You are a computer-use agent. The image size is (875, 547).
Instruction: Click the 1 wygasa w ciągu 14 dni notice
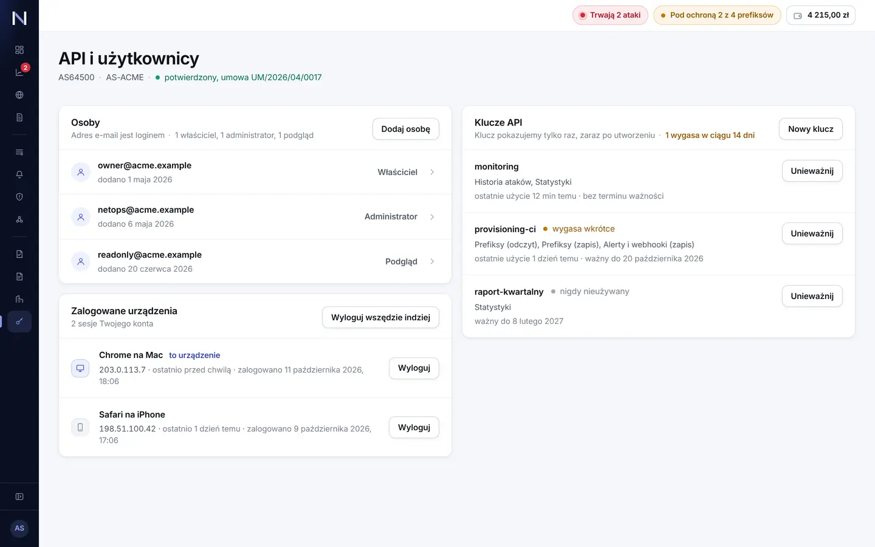point(710,135)
